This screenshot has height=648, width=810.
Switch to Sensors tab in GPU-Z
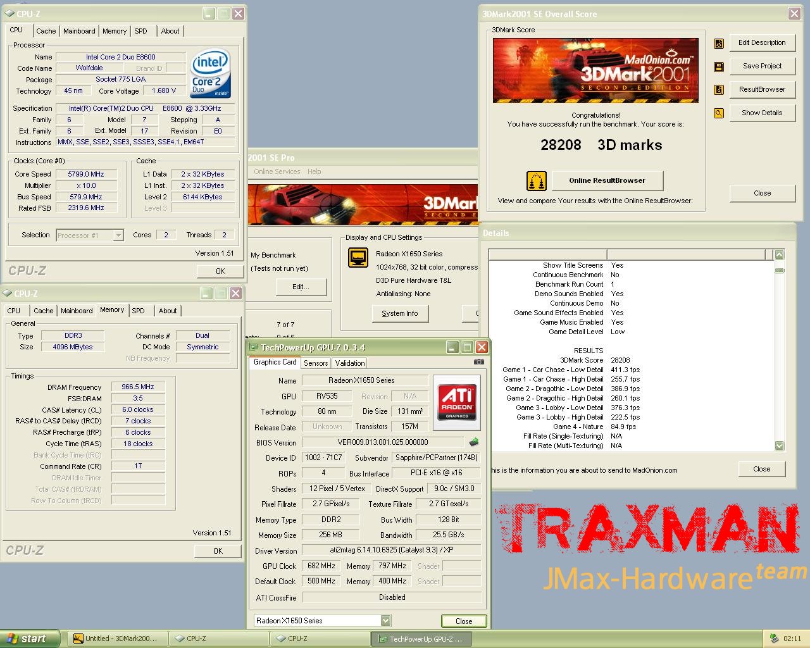coord(316,363)
